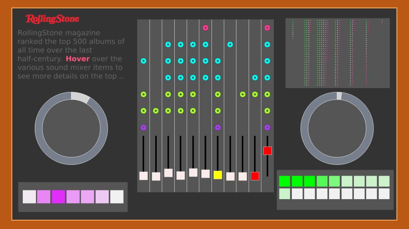
Task: Click the purple knob in the last channel
Action: click(267, 127)
